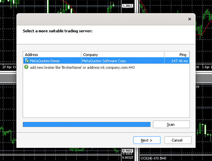Click the green plus add-broker icon
Viewport: 212px width, 161px height.
pos(26,67)
